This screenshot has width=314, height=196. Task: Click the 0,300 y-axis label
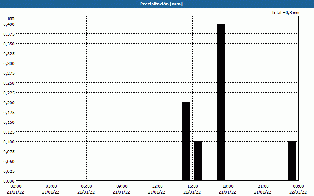click(x=9, y=64)
